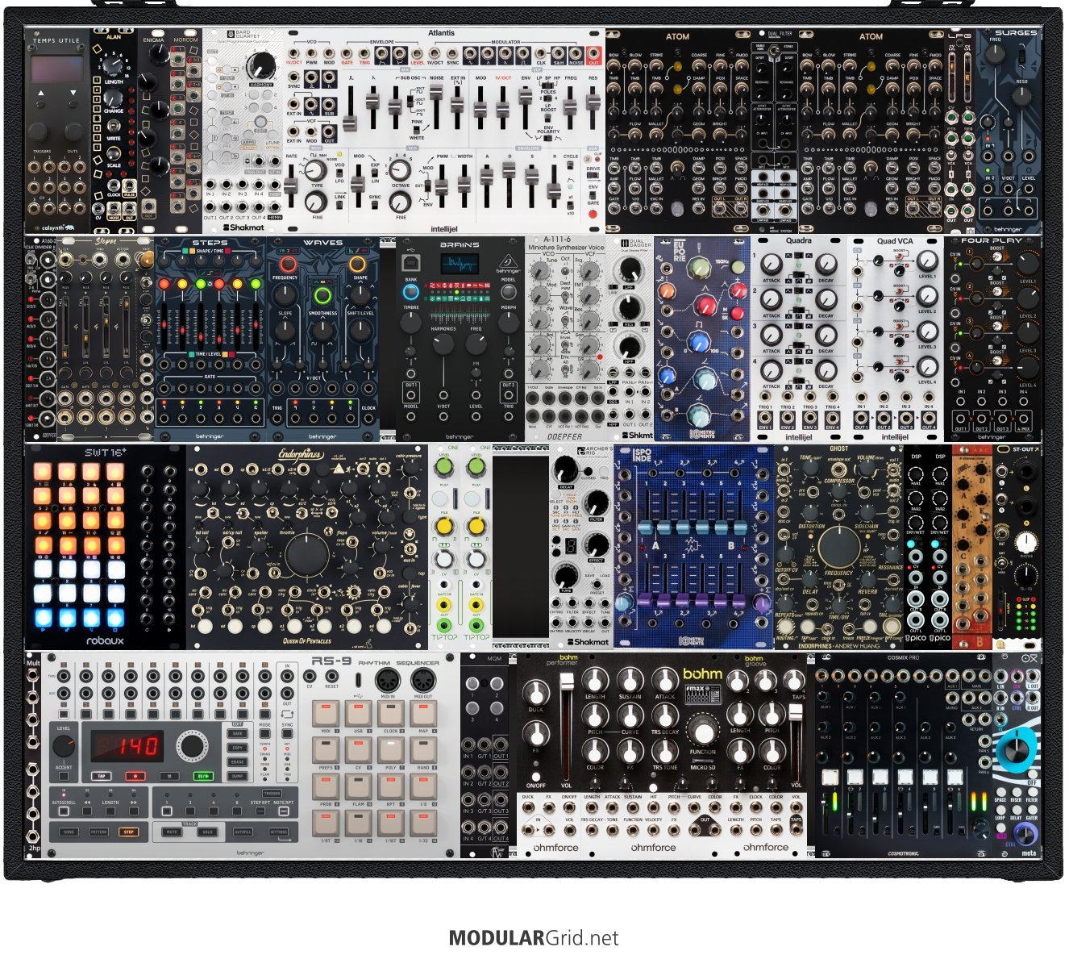Click the Bohm Performer VOL slider handle

pos(567,682)
